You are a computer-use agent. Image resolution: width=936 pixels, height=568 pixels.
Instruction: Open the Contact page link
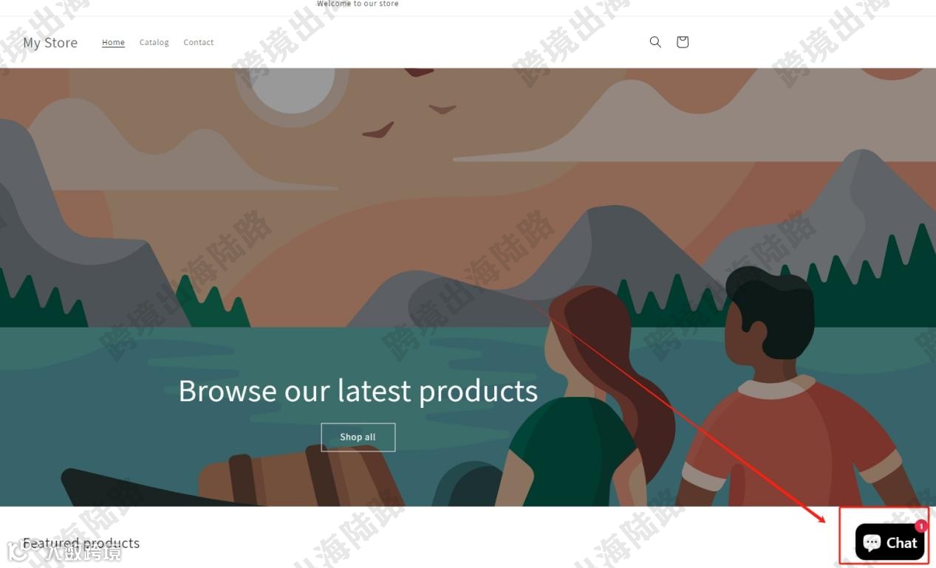point(199,42)
